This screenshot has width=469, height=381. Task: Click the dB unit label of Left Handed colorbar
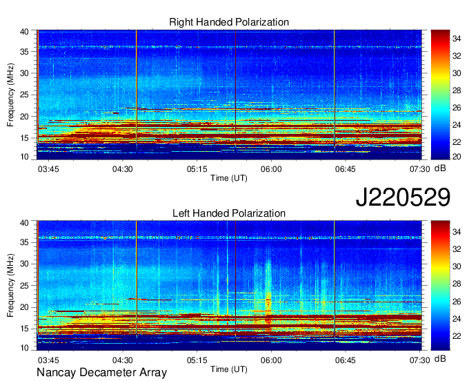(440, 358)
